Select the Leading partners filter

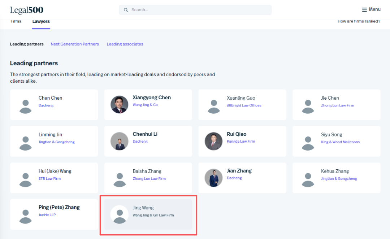pos(27,44)
